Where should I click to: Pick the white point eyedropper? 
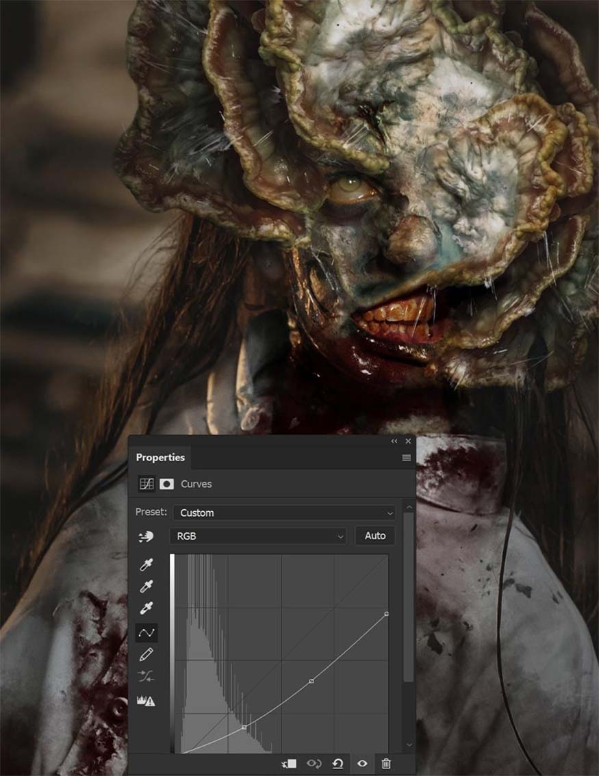(146, 608)
